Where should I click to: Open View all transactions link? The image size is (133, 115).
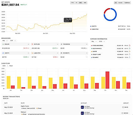point(6,98)
